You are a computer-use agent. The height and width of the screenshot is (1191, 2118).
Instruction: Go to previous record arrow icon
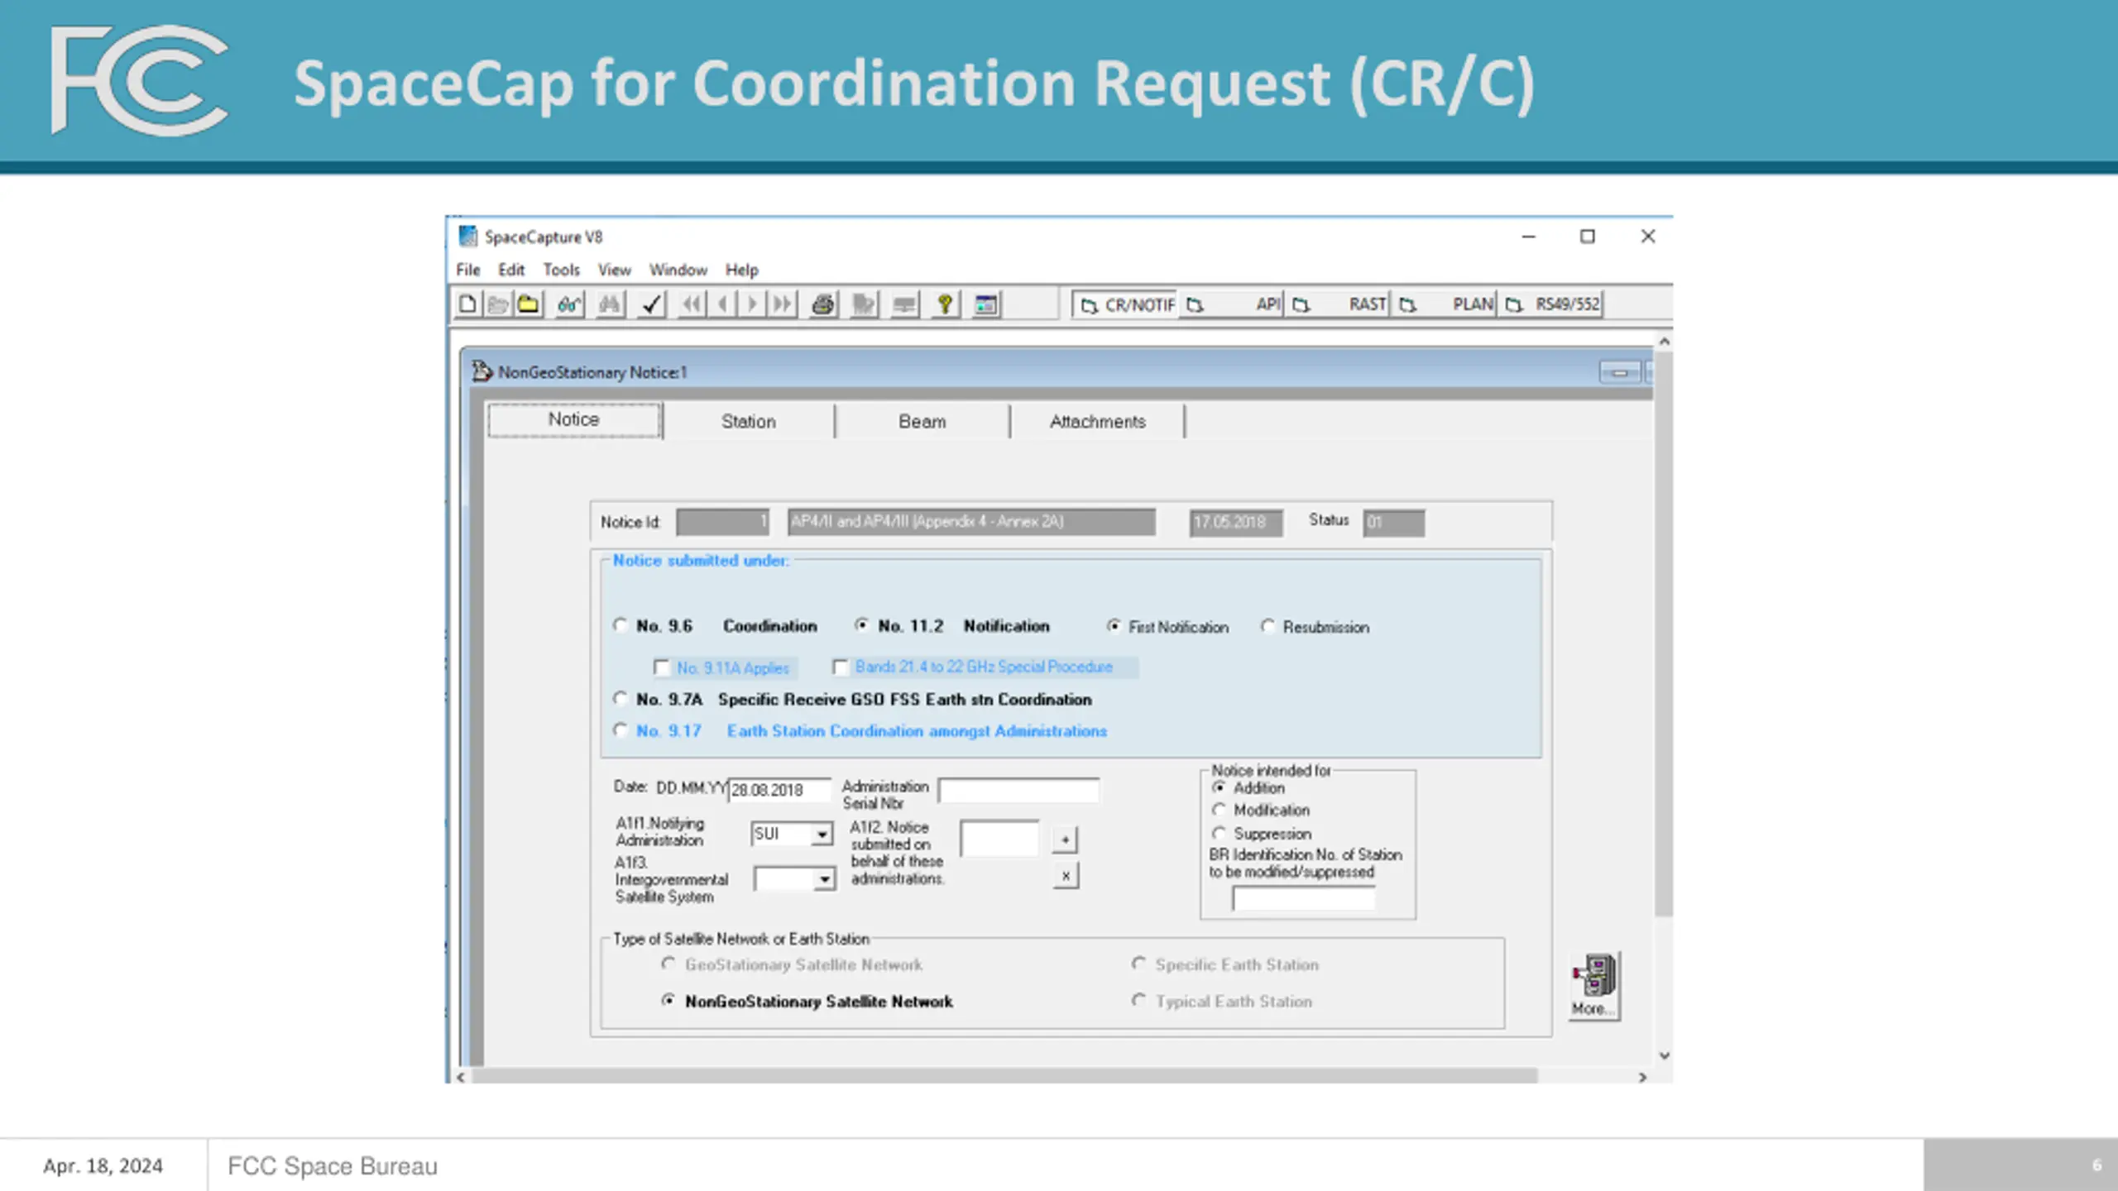tap(723, 304)
